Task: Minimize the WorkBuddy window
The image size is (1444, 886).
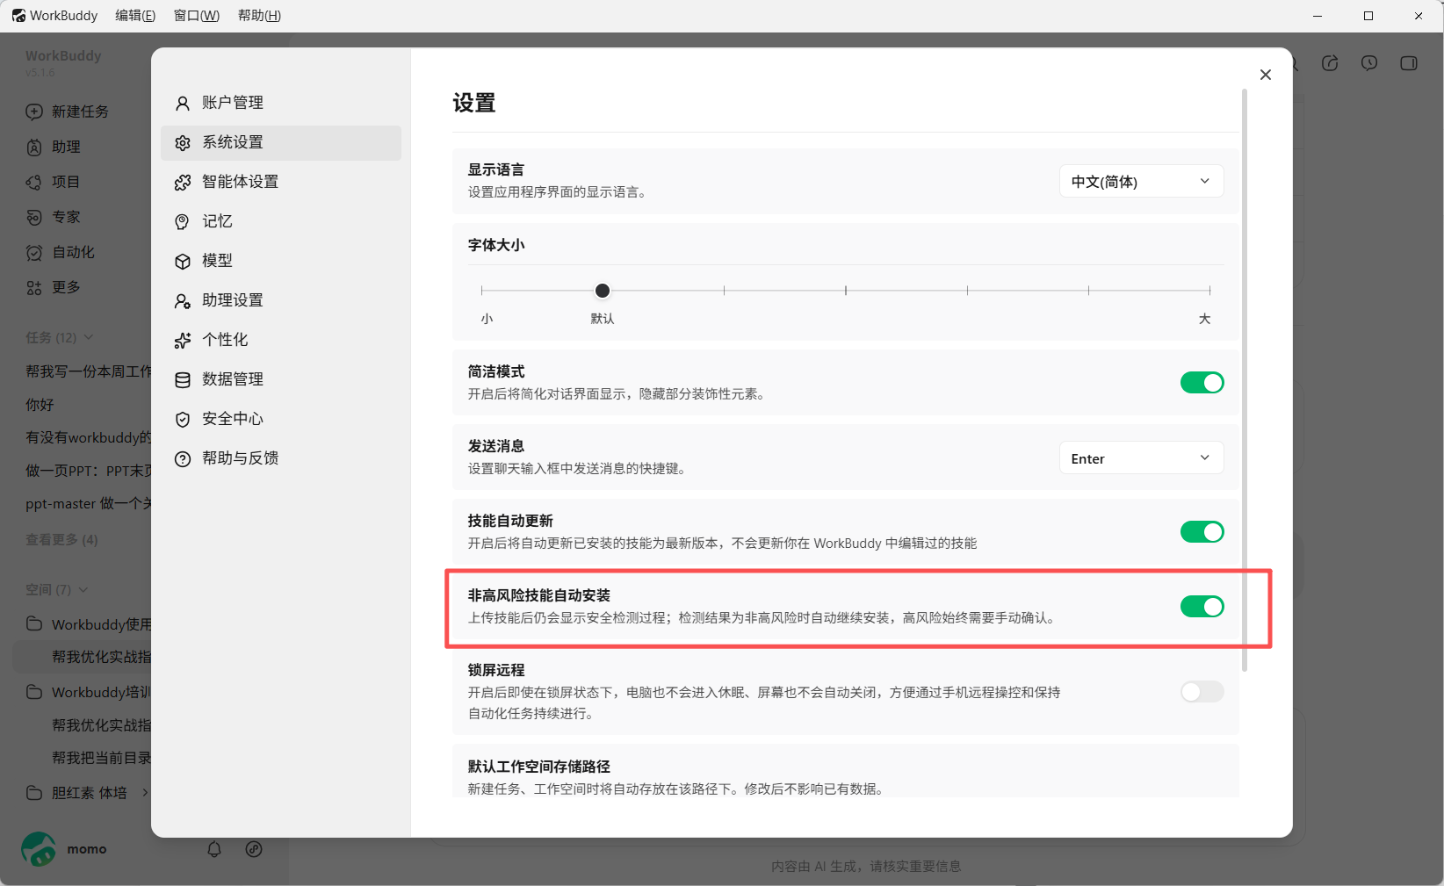Action: point(1318,16)
